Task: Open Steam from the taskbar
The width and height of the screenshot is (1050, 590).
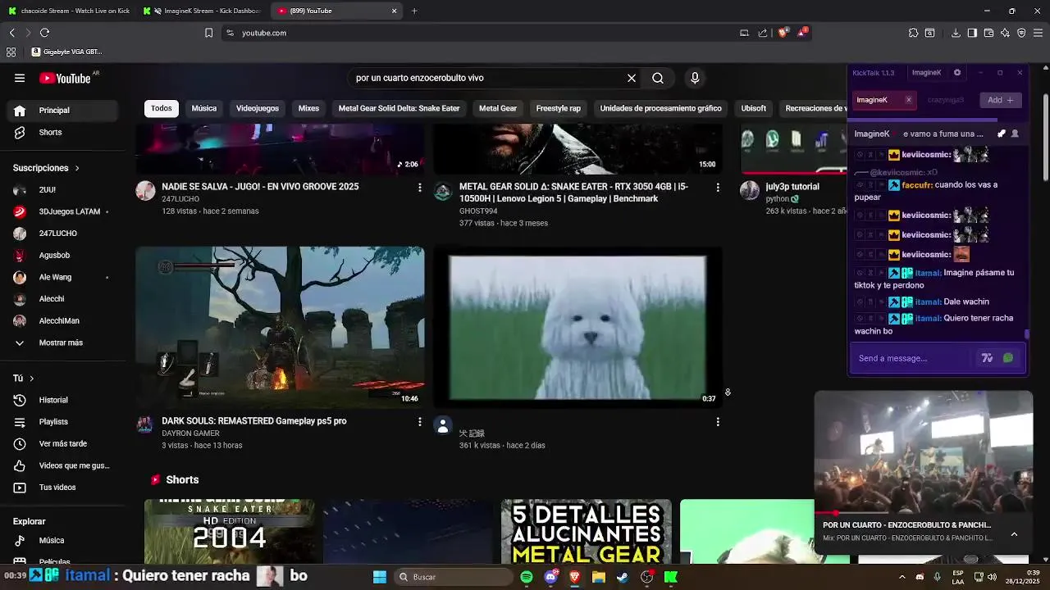Action: pos(623,577)
